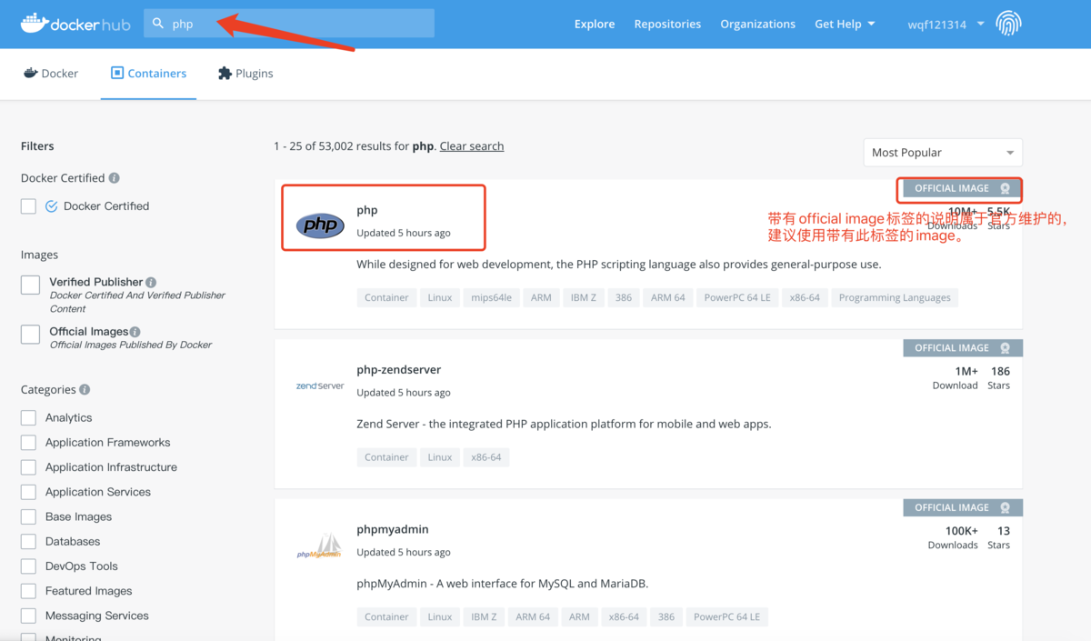The width and height of the screenshot is (1091, 641).
Task: Click the Clear search link
Action: (472, 146)
